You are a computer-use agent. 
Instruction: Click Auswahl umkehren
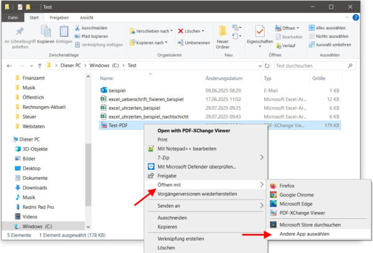coord(330,45)
